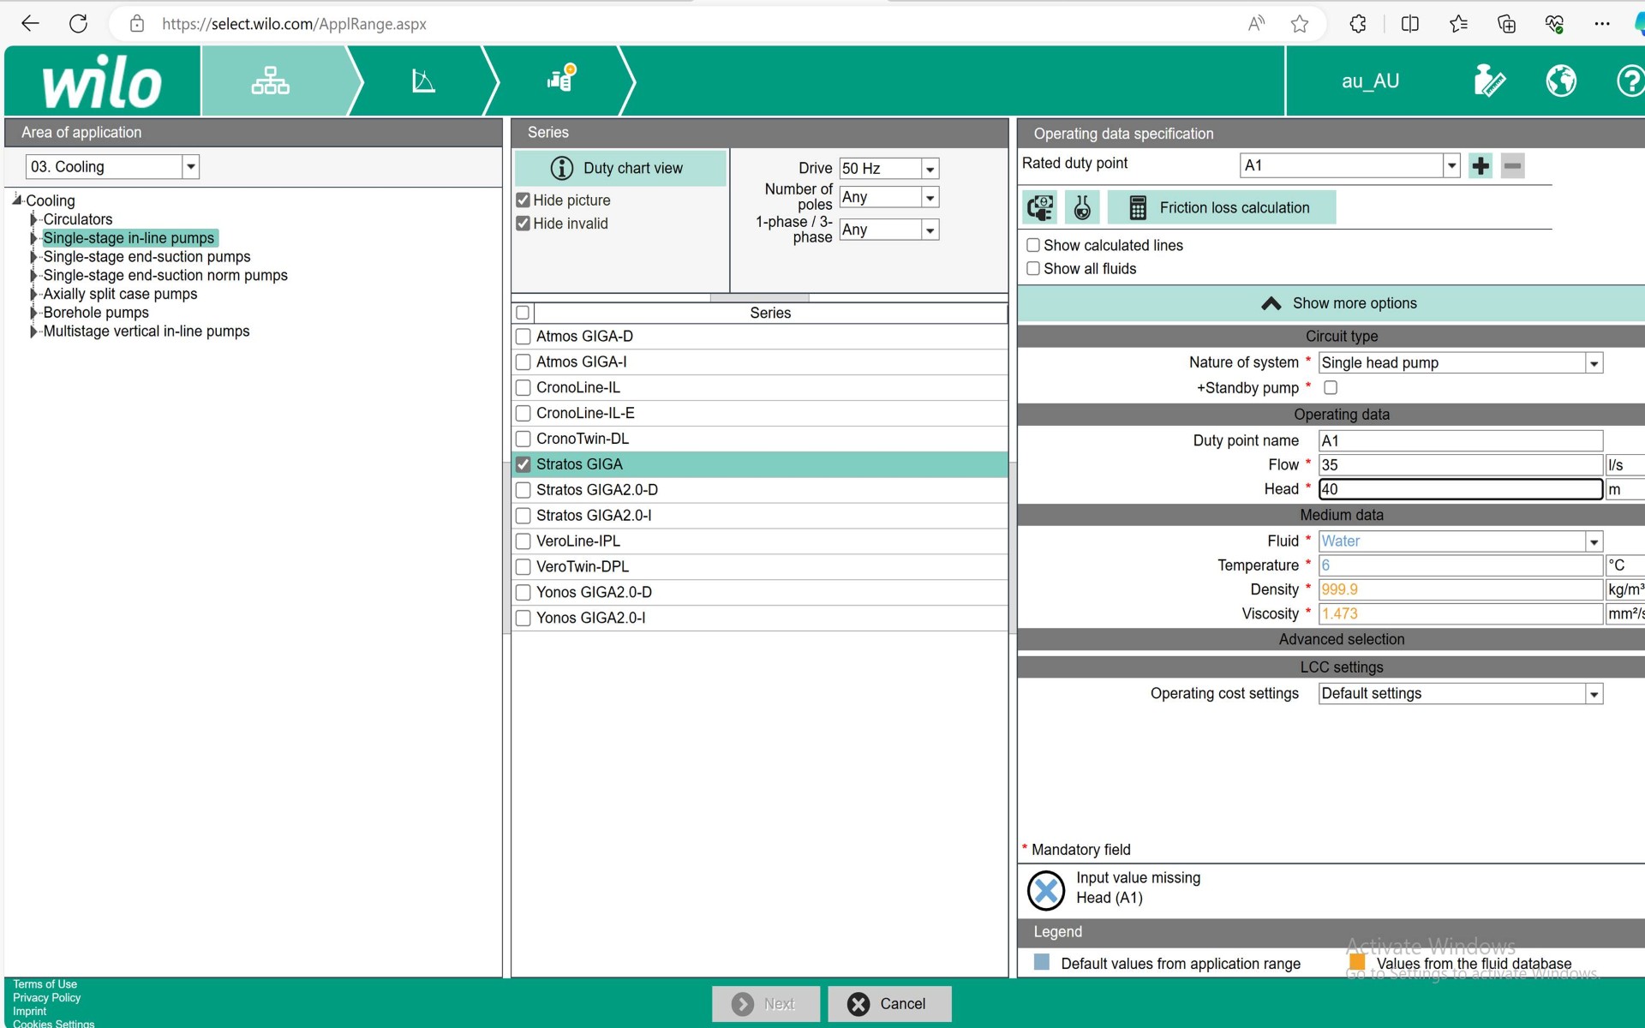Enable Show calculated lines checkbox

[1033, 246]
